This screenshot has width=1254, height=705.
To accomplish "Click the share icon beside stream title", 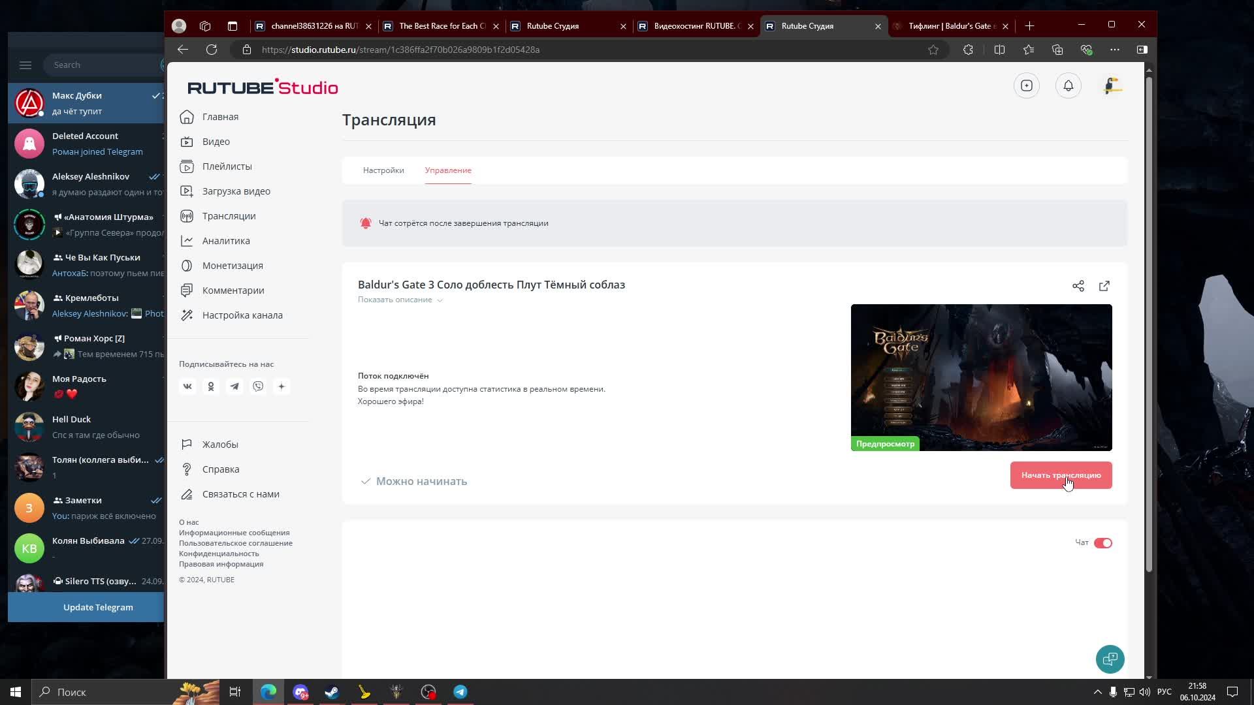I will pyautogui.click(x=1078, y=286).
